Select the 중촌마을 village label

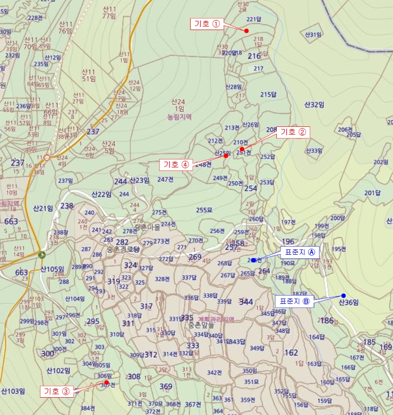click(148, 227)
